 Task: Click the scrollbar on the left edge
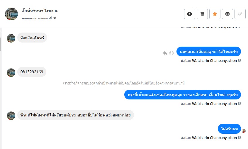1,44
